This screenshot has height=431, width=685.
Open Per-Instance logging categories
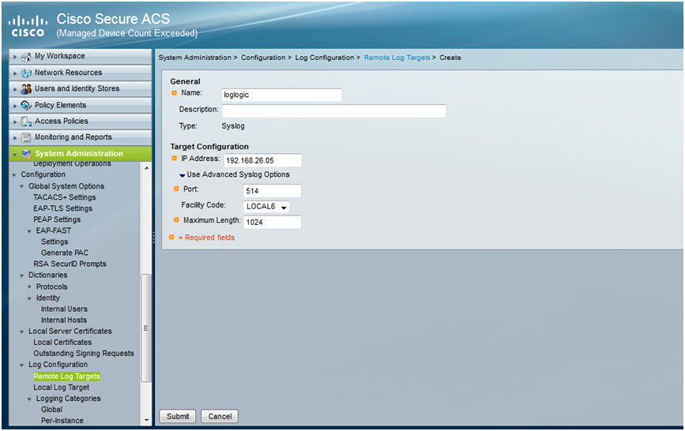62,421
